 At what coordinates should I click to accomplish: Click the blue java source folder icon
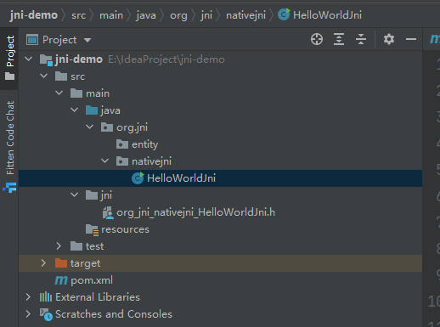tap(92, 110)
